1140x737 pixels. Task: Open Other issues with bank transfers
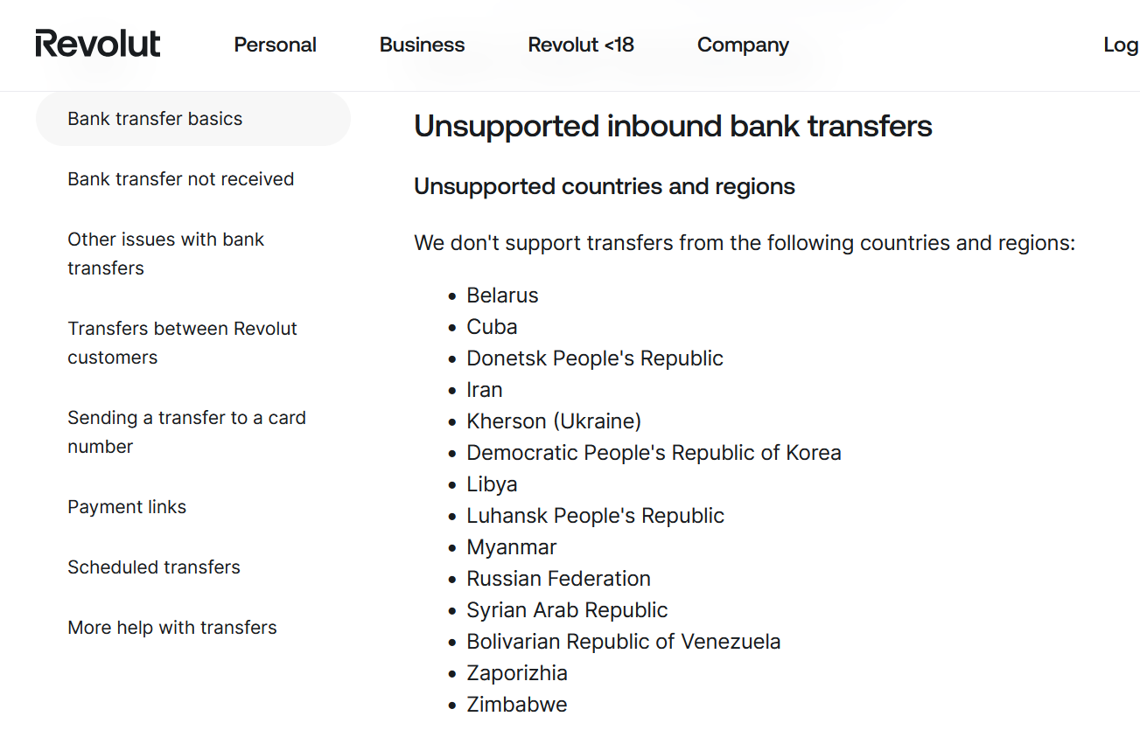pyautogui.click(x=165, y=254)
